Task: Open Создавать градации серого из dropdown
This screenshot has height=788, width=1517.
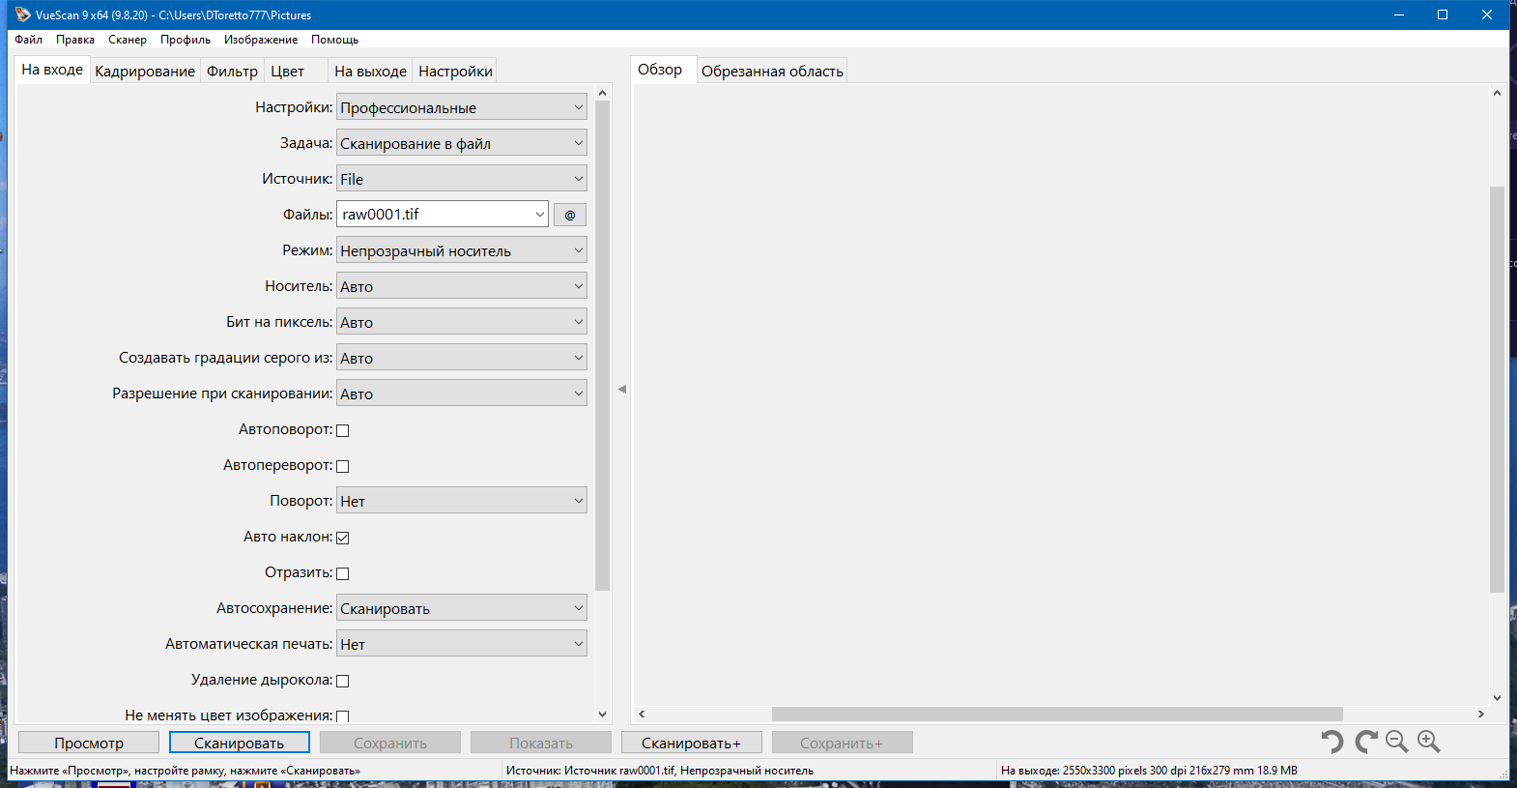Action: pyautogui.click(x=462, y=358)
